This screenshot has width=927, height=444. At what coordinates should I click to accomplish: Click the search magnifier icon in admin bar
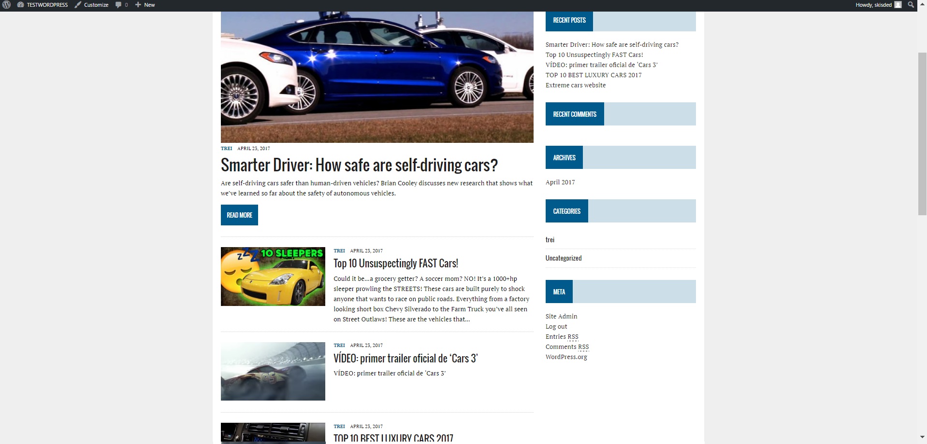(x=911, y=5)
